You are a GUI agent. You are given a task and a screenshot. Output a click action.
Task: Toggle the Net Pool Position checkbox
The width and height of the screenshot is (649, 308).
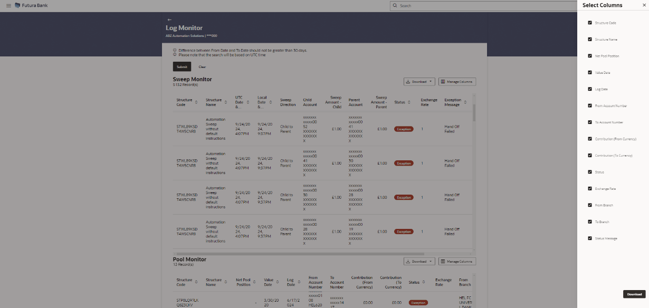point(590,56)
